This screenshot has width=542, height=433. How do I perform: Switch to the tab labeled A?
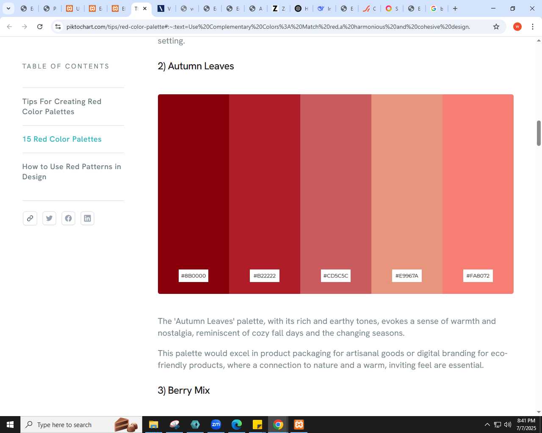(x=256, y=8)
